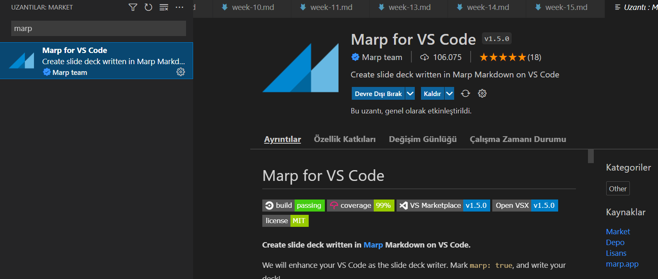
Task: Click the sync extension icon
Action: point(466,94)
